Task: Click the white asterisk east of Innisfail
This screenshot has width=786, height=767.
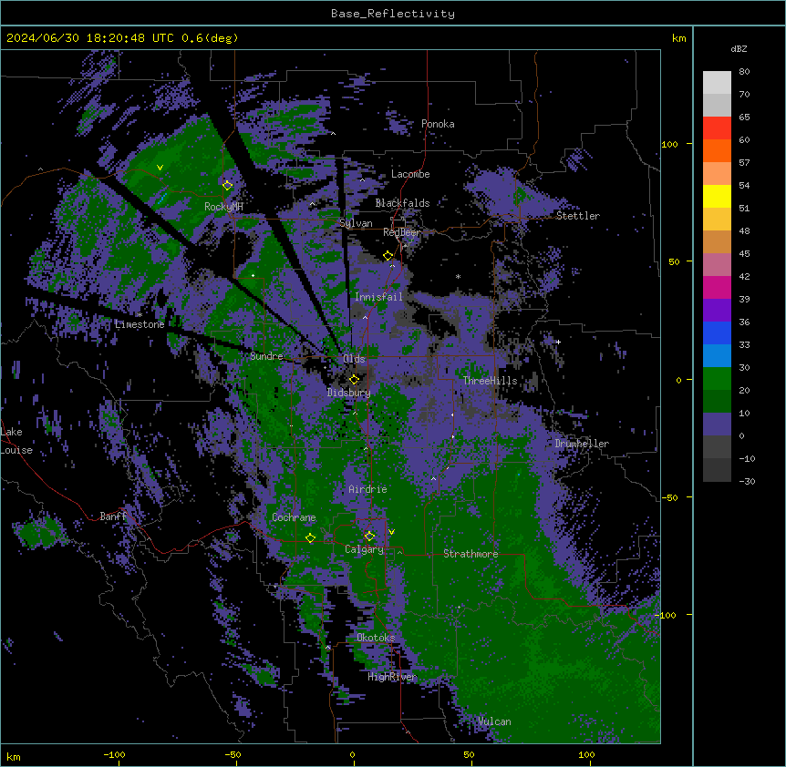Action: (x=458, y=277)
